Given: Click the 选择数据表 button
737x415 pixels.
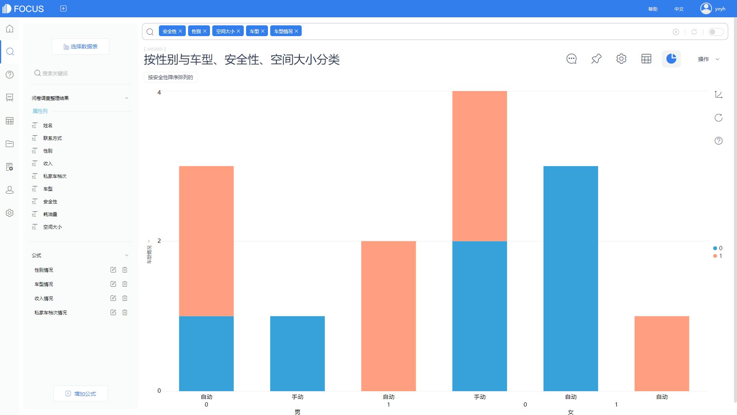Looking at the screenshot, I should [x=81, y=46].
